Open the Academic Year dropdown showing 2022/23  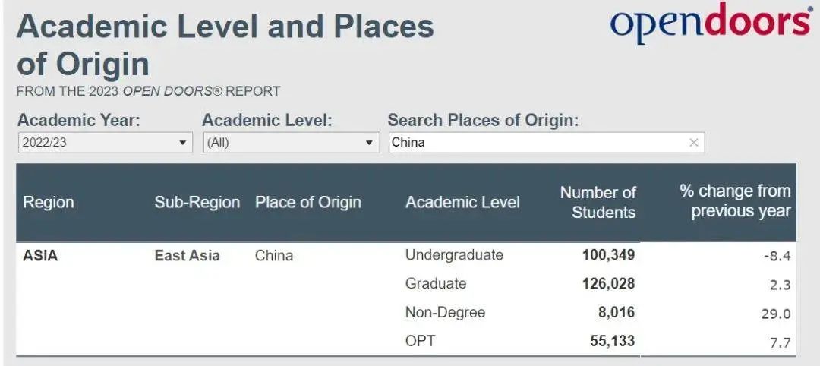pos(105,143)
